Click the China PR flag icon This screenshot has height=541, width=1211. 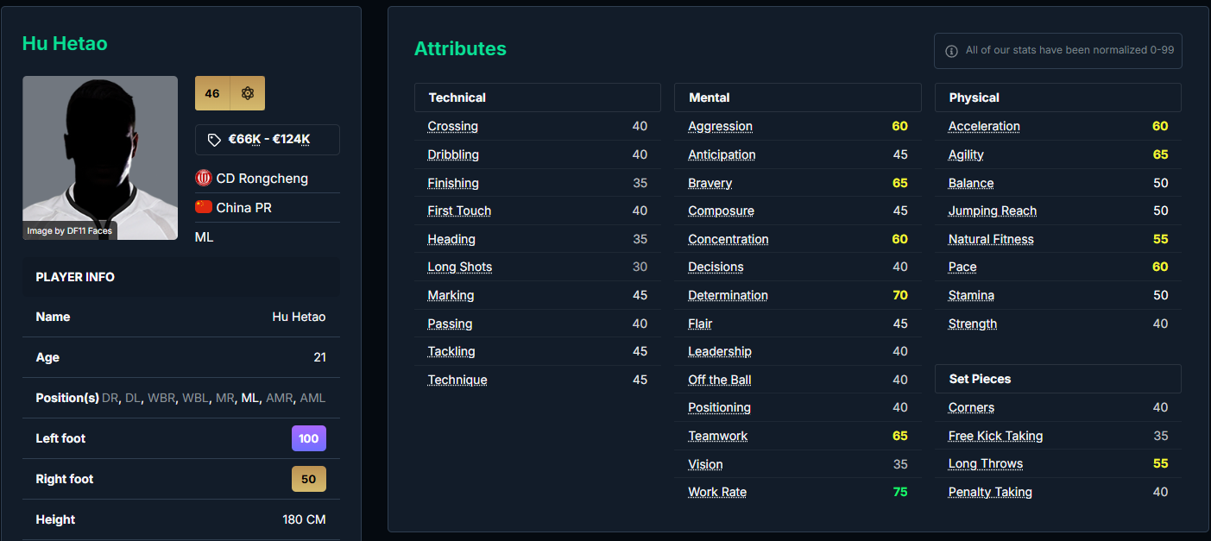click(x=204, y=207)
